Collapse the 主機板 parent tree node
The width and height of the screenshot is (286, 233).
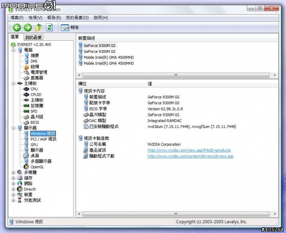pos(13,84)
